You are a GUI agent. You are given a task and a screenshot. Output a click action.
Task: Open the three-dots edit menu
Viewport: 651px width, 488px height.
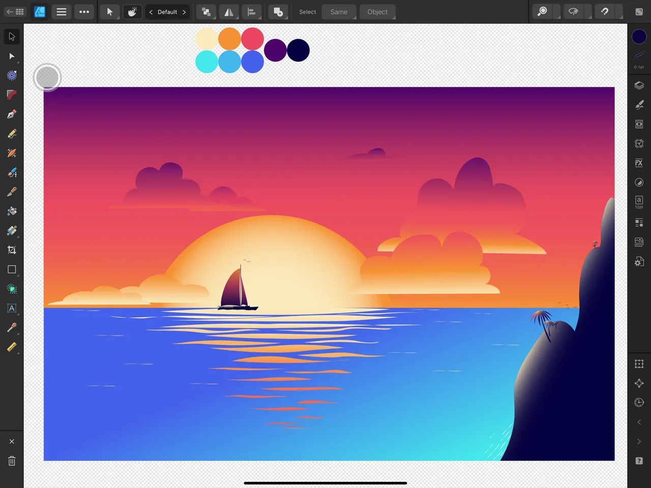point(84,12)
